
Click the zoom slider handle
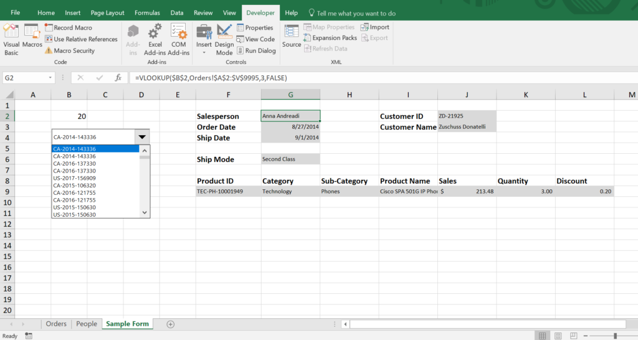[x=615, y=336]
